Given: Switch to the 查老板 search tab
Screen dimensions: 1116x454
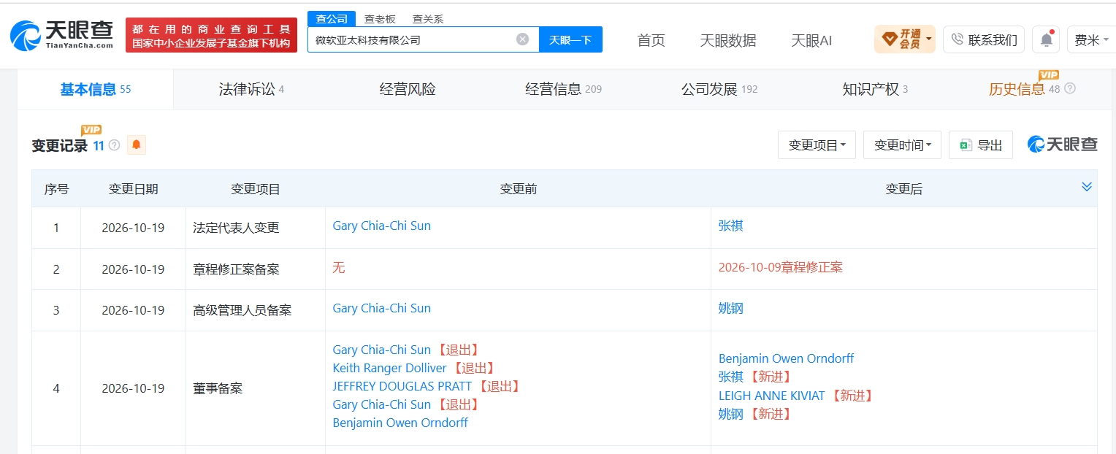Looking at the screenshot, I should click(x=380, y=19).
